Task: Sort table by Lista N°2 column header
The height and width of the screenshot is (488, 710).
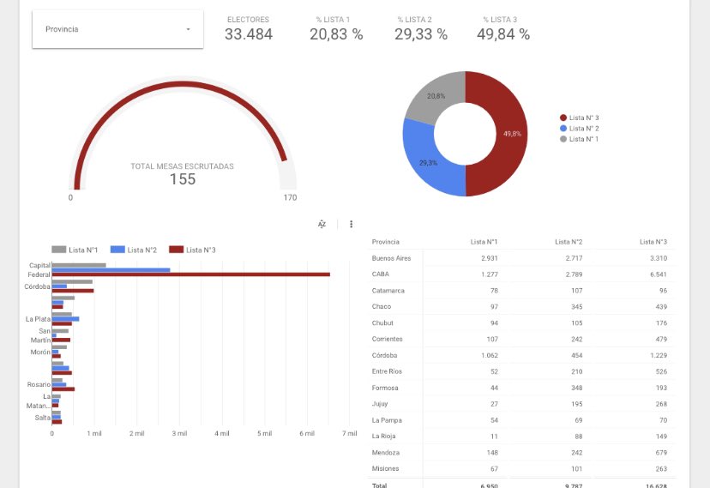Action: click(569, 242)
